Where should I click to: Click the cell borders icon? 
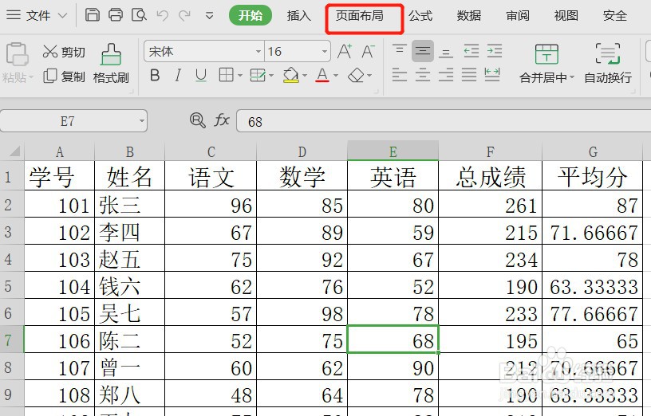(226, 76)
